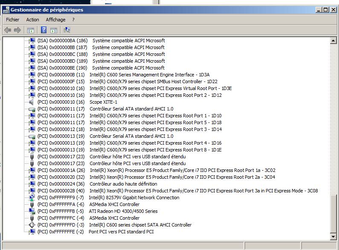The width and height of the screenshot is (339, 250).
Task: Toggle the action pane toolbar icon
Action: [x=54, y=30]
